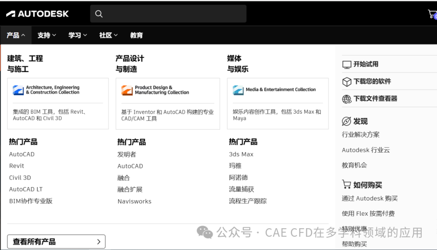
Task: Select 下载您的软件 link
Action: (372, 81)
